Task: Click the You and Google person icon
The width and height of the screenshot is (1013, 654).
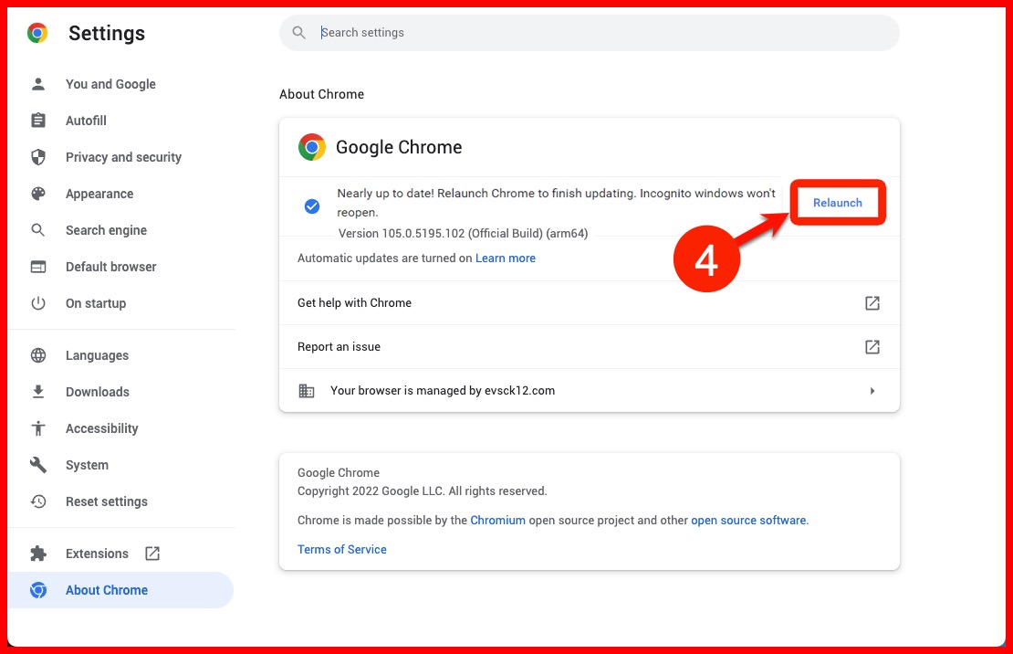Action: tap(38, 84)
